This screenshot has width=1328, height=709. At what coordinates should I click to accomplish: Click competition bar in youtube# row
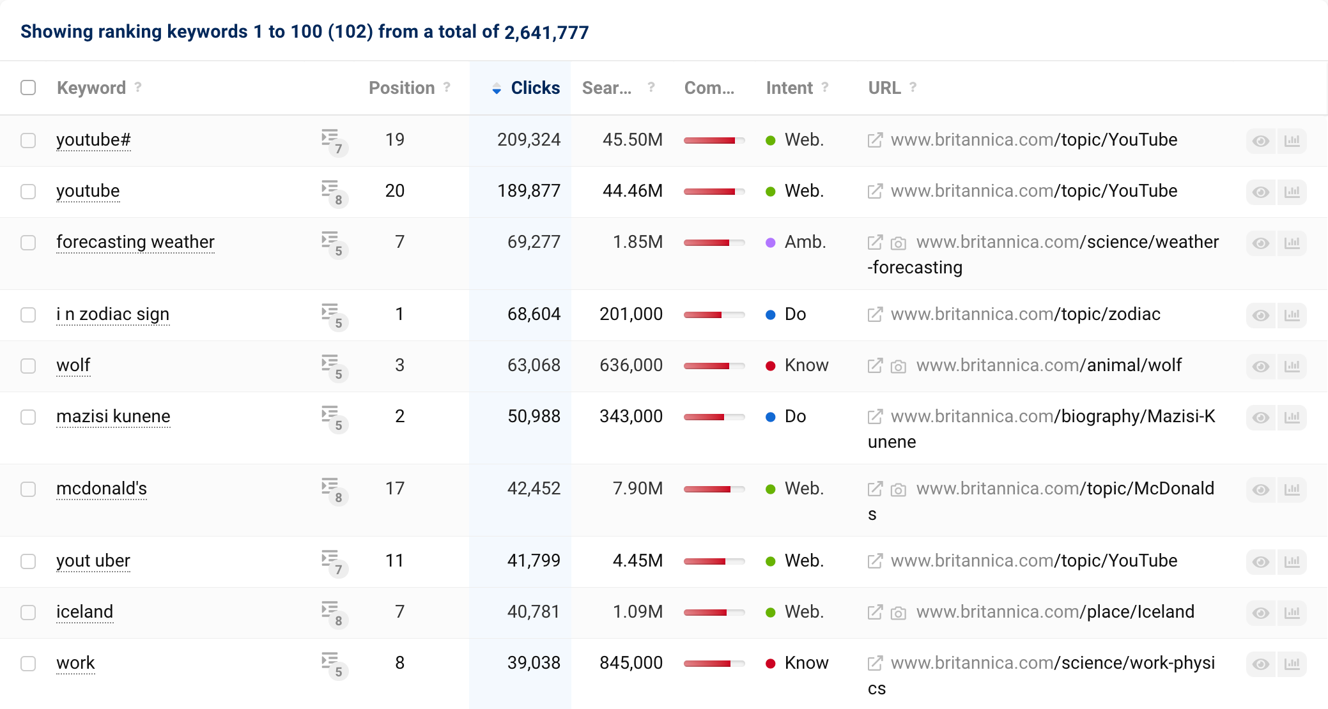[x=714, y=141]
